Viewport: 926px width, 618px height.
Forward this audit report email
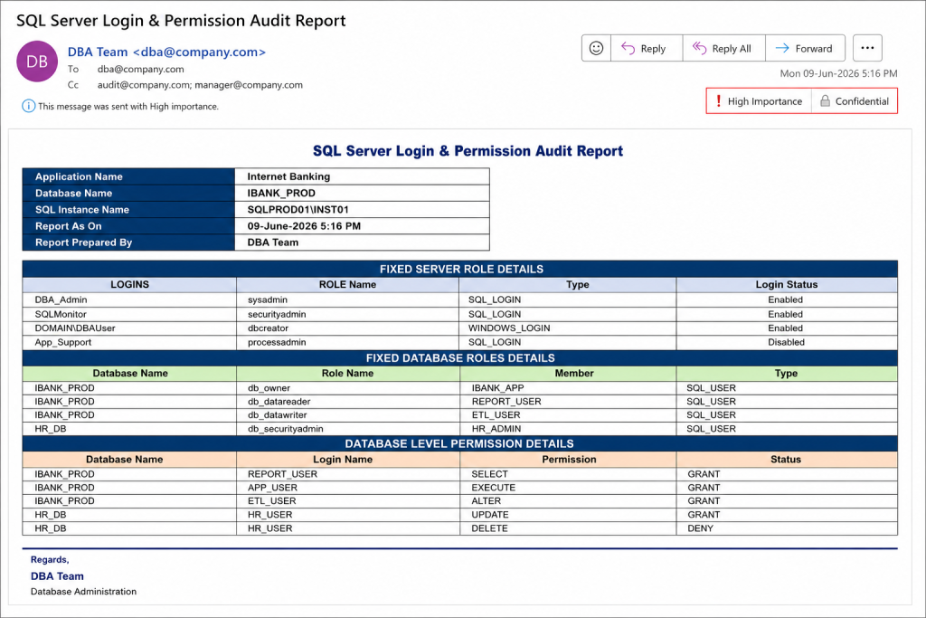(x=805, y=49)
